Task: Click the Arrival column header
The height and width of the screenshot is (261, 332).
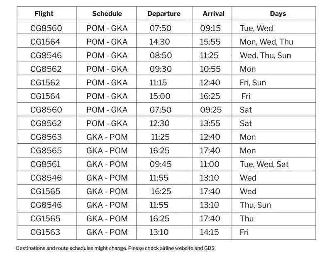Action: (213, 14)
